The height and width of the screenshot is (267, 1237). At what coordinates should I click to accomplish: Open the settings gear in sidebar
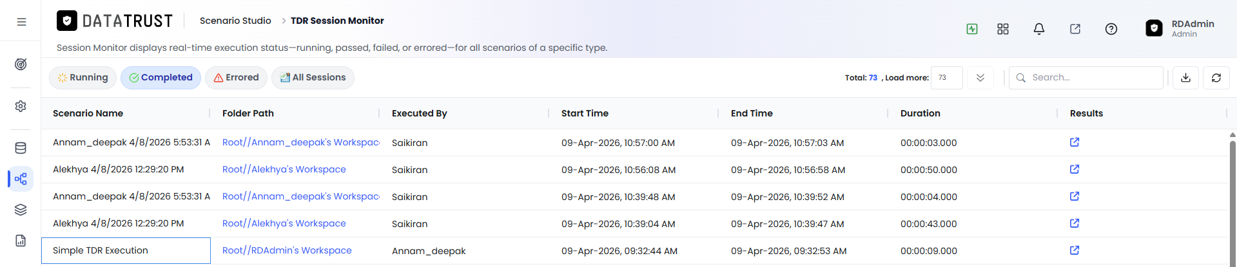click(21, 106)
